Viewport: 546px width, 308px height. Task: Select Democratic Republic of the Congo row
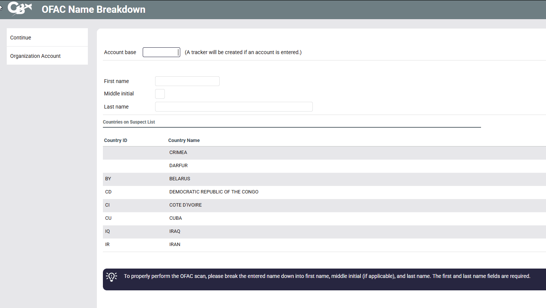click(214, 192)
